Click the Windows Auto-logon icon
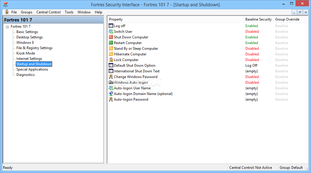This screenshot has width=311, height=173. coord(111,82)
